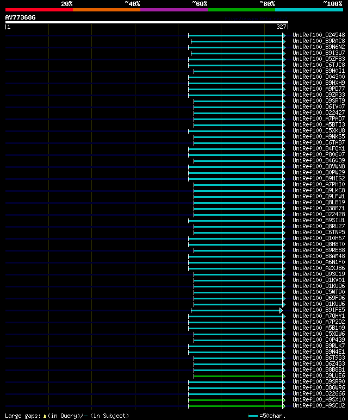
Task: Click label UniRef100_A9PD77
Action: 319,89
